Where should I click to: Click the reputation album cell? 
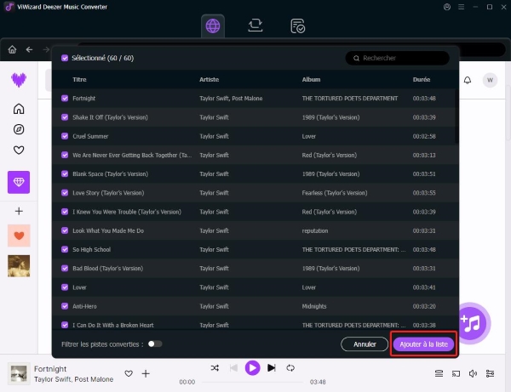click(315, 230)
